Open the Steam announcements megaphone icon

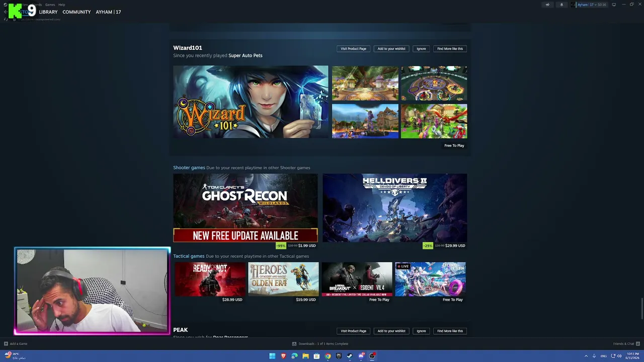(547, 5)
